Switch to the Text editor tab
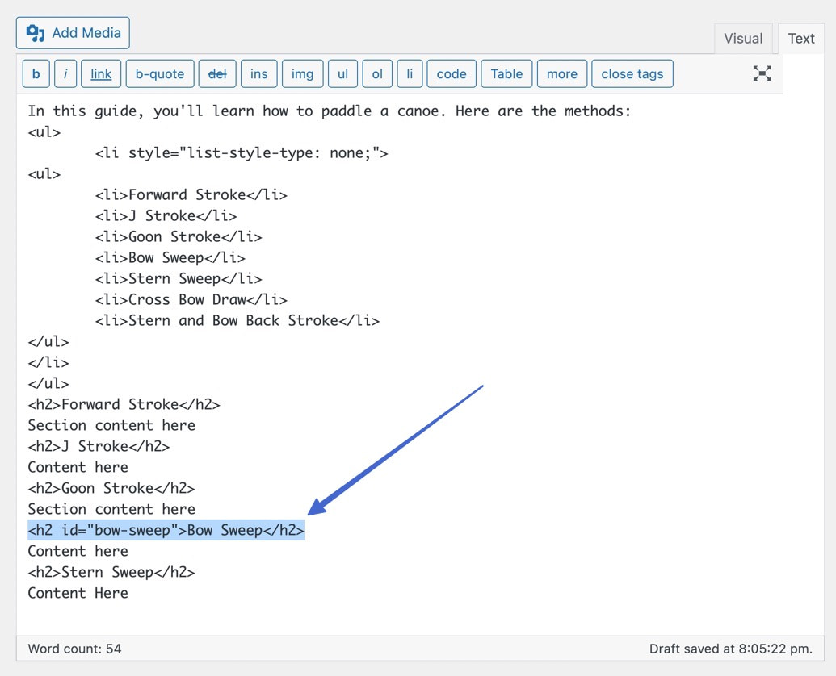The width and height of the screenshot is (836, 676). coord(800,38)
